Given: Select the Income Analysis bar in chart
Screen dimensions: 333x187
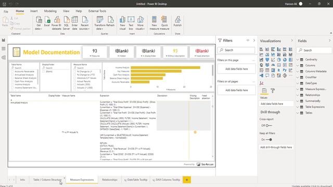Looking at the screenshot, I should [165, 68].
